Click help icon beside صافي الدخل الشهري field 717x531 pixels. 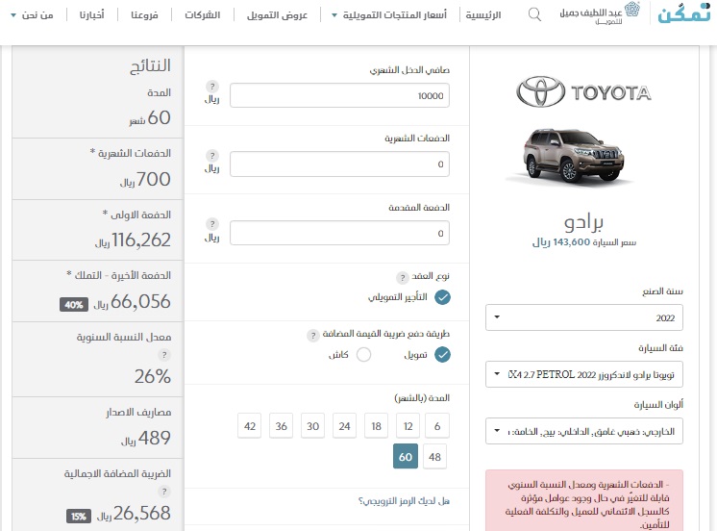click(x=212, y=87)
